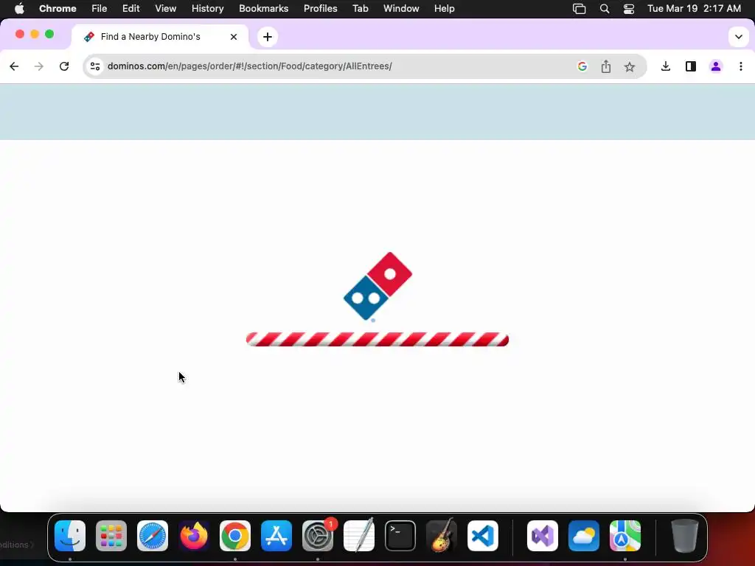The width and height of the screenshot is (755, 566).
Task: Open the Apple menu
Action: (x=19, y=9)
